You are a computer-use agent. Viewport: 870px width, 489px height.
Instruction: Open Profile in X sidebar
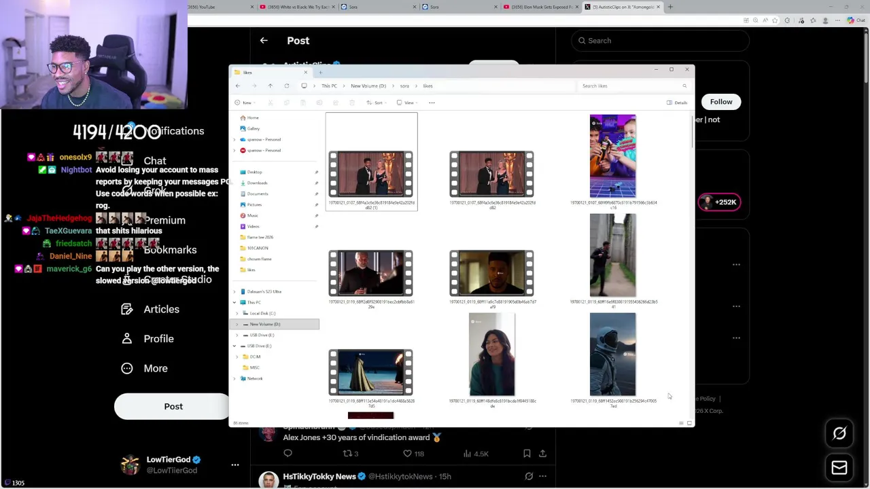tap(147, 339)
